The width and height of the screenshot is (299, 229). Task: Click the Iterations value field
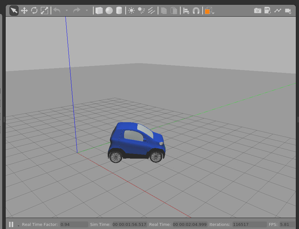tap(249, 224)
